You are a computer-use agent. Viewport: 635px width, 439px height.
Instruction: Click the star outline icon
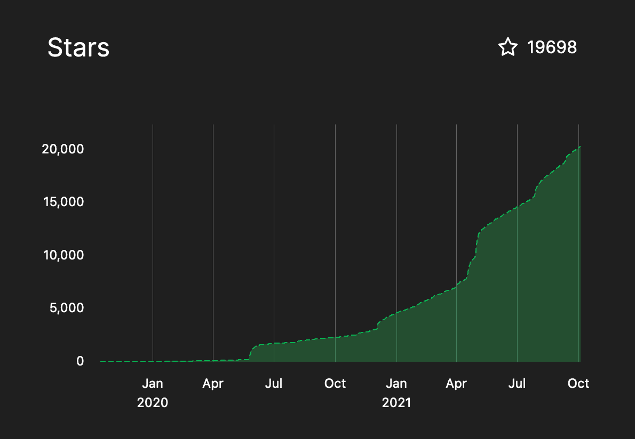click(x=508, y=47)
